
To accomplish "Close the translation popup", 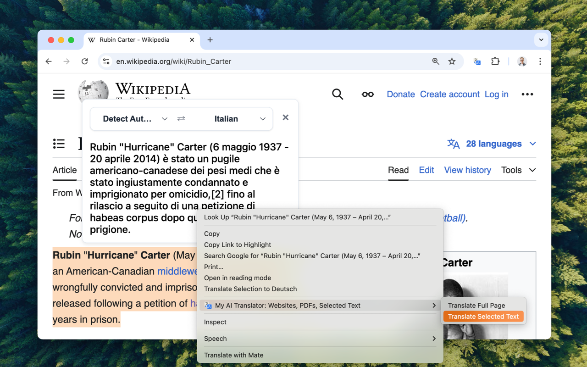I will pyautogui.click(x=285, y=117).
